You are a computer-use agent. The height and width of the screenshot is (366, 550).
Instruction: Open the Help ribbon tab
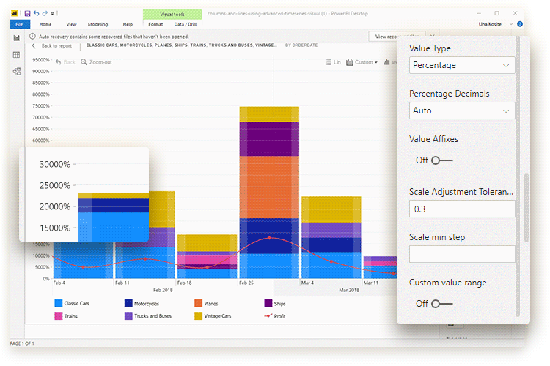(x=128, y=24)
